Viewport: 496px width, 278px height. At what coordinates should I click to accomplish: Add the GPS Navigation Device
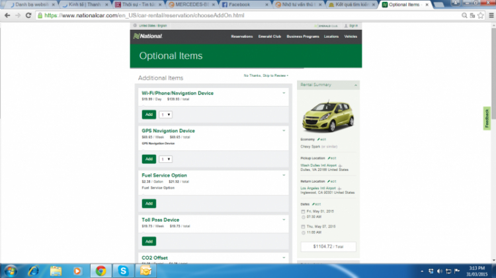click(x=149, y=159)
